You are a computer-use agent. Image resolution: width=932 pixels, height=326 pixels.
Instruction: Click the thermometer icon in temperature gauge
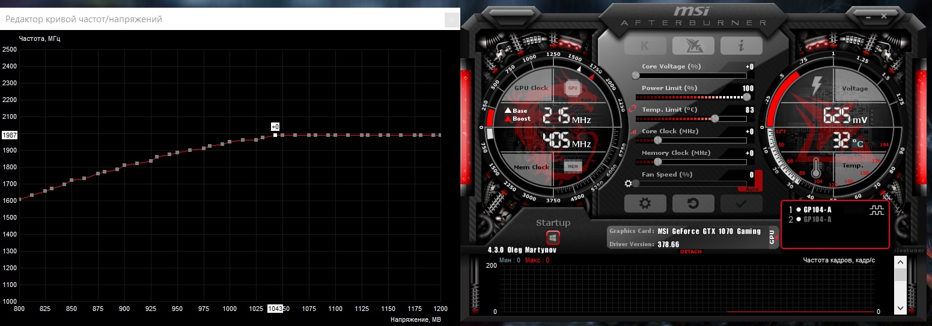(x=817, y=169)
